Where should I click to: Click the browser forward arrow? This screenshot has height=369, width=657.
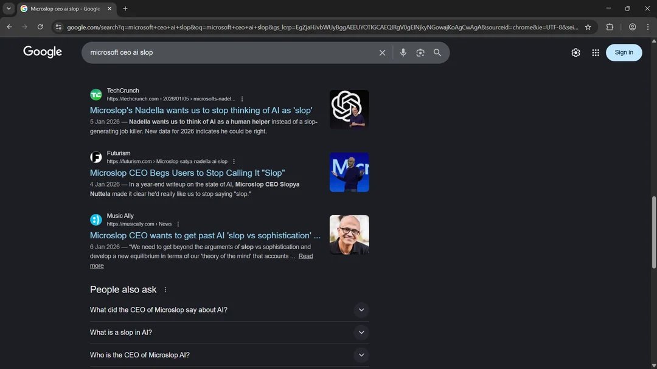click(25, 27)
